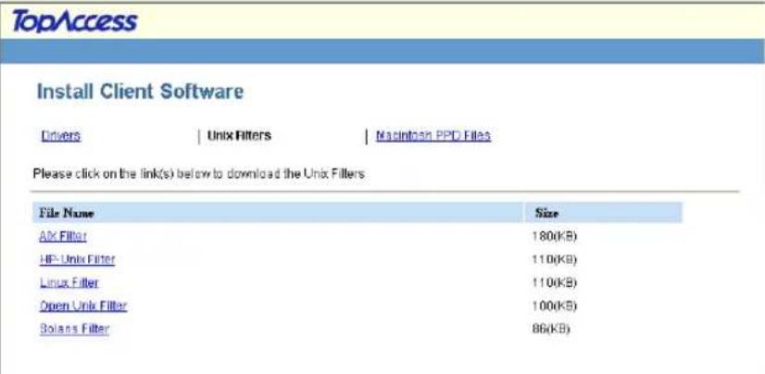
Task: Click the 'Please click on the link(s)' instruction text
Action: (199, 174)
